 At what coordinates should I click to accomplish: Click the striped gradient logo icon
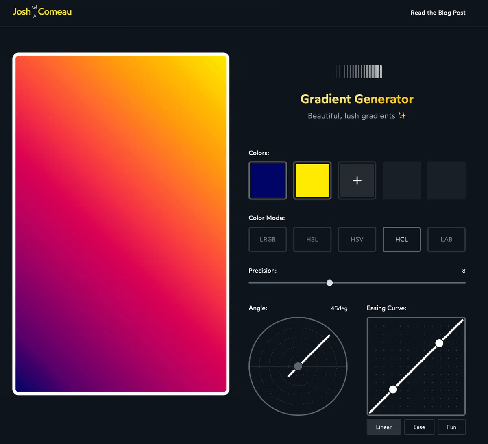pyautogui.click(x=359, y=71)
